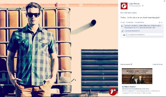Open the sponsored ad thumbnail image
Viewport: 166px width, 97px height.
[137, 76]
